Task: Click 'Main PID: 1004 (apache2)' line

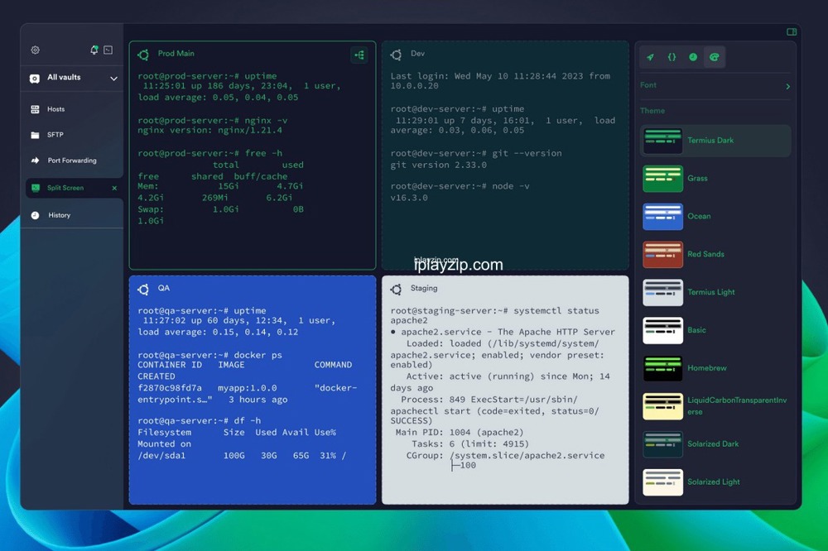Action: pos(460,432)
